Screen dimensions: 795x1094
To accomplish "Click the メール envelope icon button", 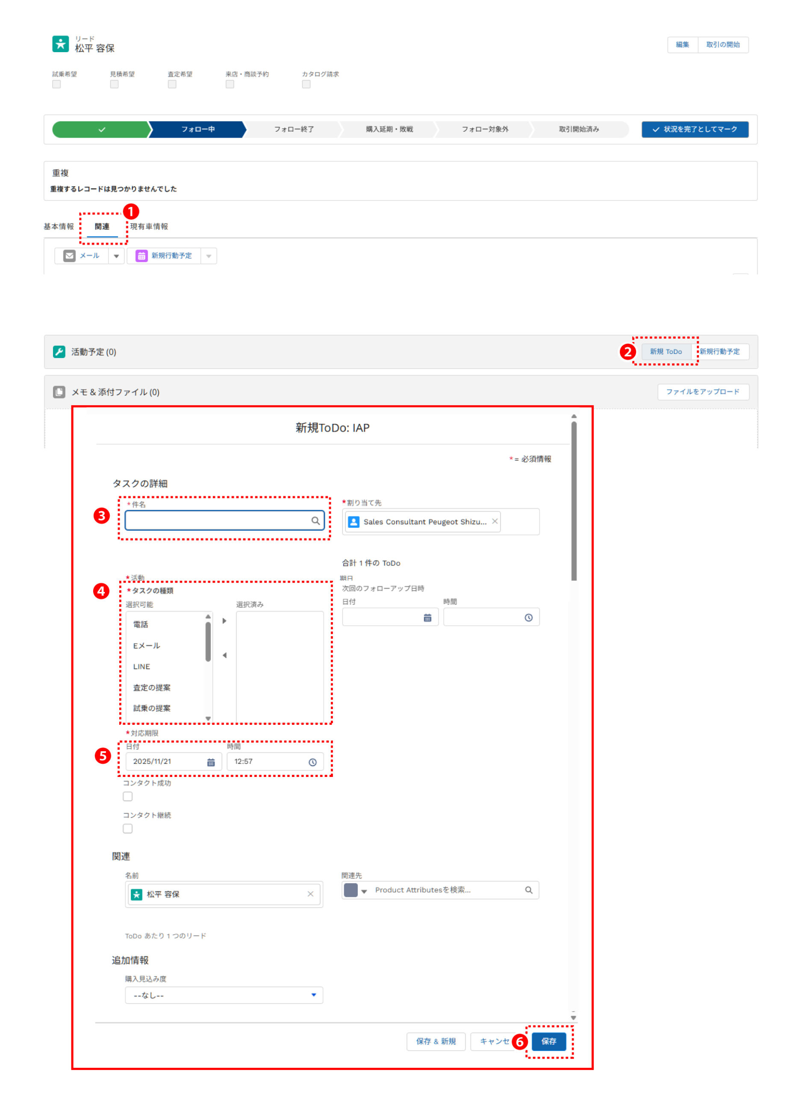I will point(70,256).
